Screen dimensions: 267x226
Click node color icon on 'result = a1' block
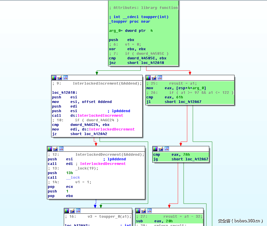(148, 78)
